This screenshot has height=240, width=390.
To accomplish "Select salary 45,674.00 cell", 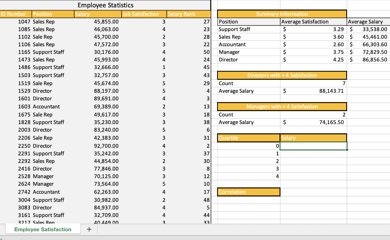I will [x=98, y=83].
